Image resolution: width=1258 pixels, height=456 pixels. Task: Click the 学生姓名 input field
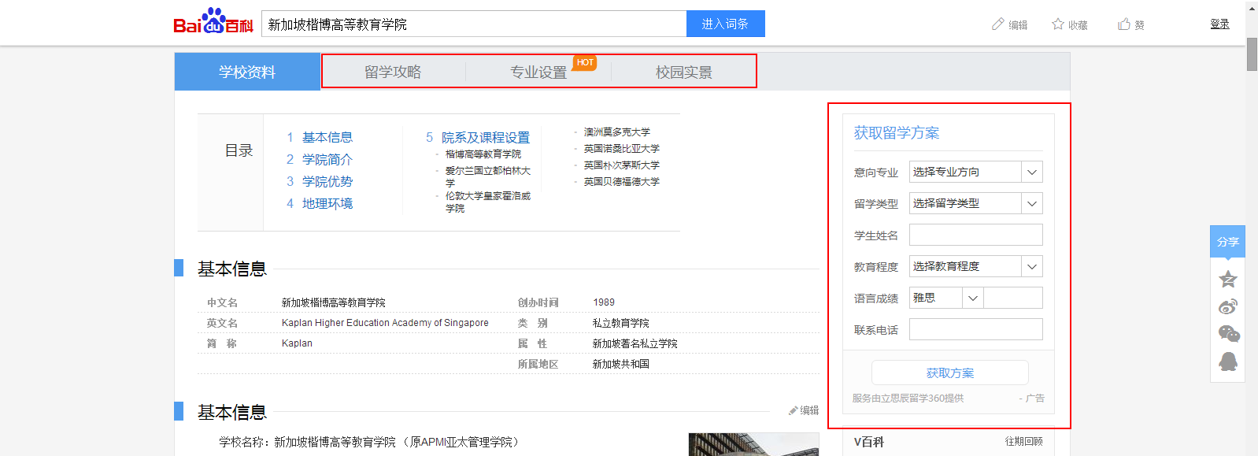[x=975, y=235]
